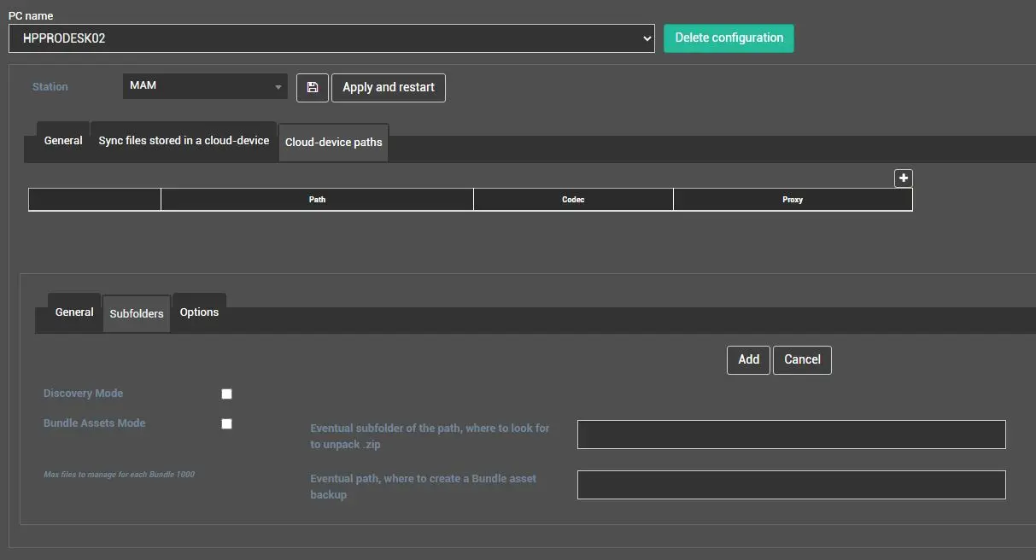Switch to the lower General tab

74,312
